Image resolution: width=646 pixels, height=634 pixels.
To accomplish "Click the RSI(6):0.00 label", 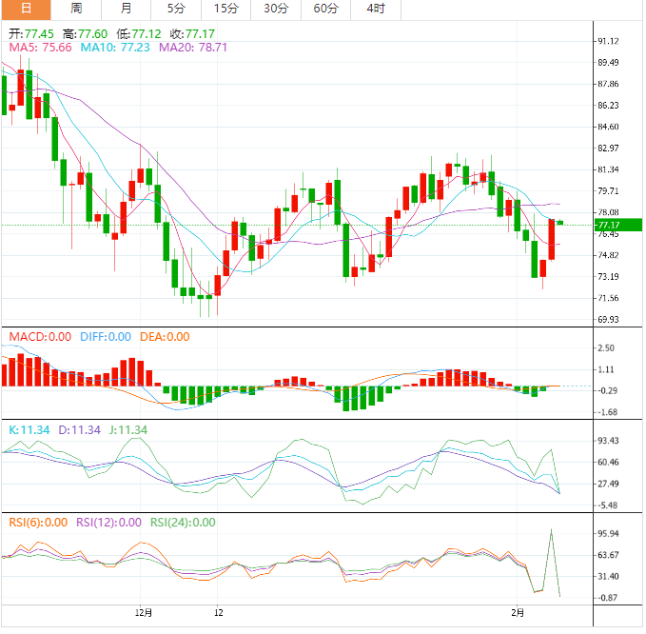I will [38, 523].
